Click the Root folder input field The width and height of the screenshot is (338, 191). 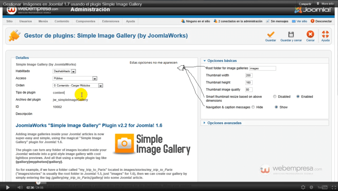pyautogui.click(x=262, y=68)
